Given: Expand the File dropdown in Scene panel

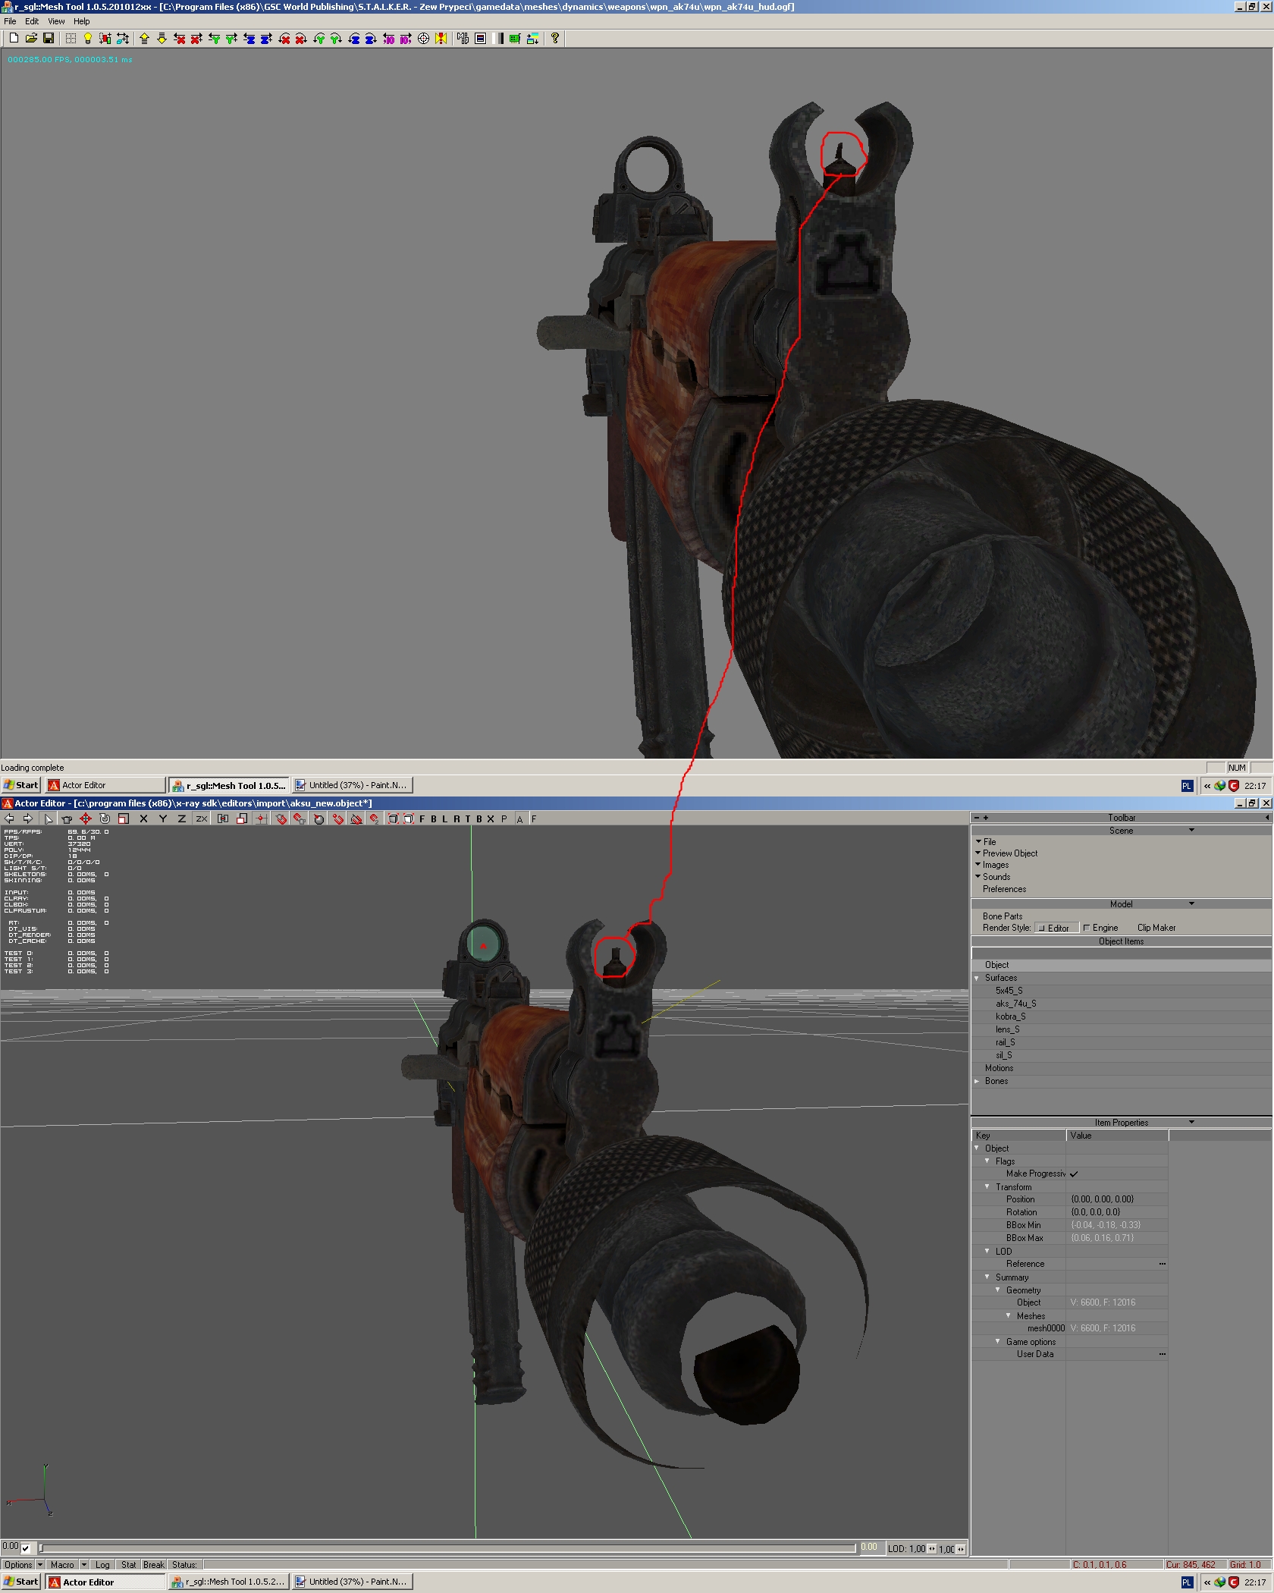Looking at the screenshot, I should [979, 841].
